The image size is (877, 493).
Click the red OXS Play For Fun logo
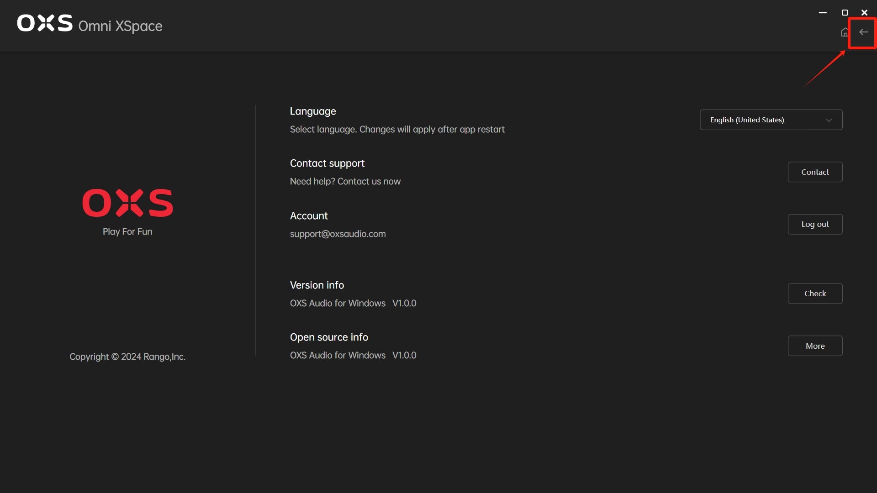tap(127, 203)
